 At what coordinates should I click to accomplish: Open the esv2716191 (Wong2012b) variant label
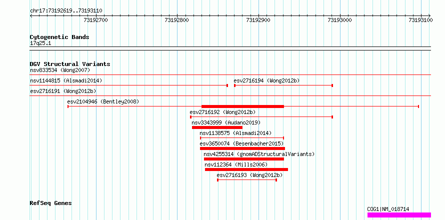tap(63, 91)
